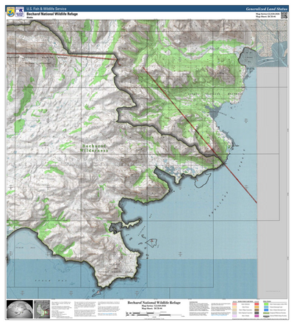The width and height of the screenshot is (294, 325).
Task: Select the globe locator thumbnail
Action: (20, 309)
